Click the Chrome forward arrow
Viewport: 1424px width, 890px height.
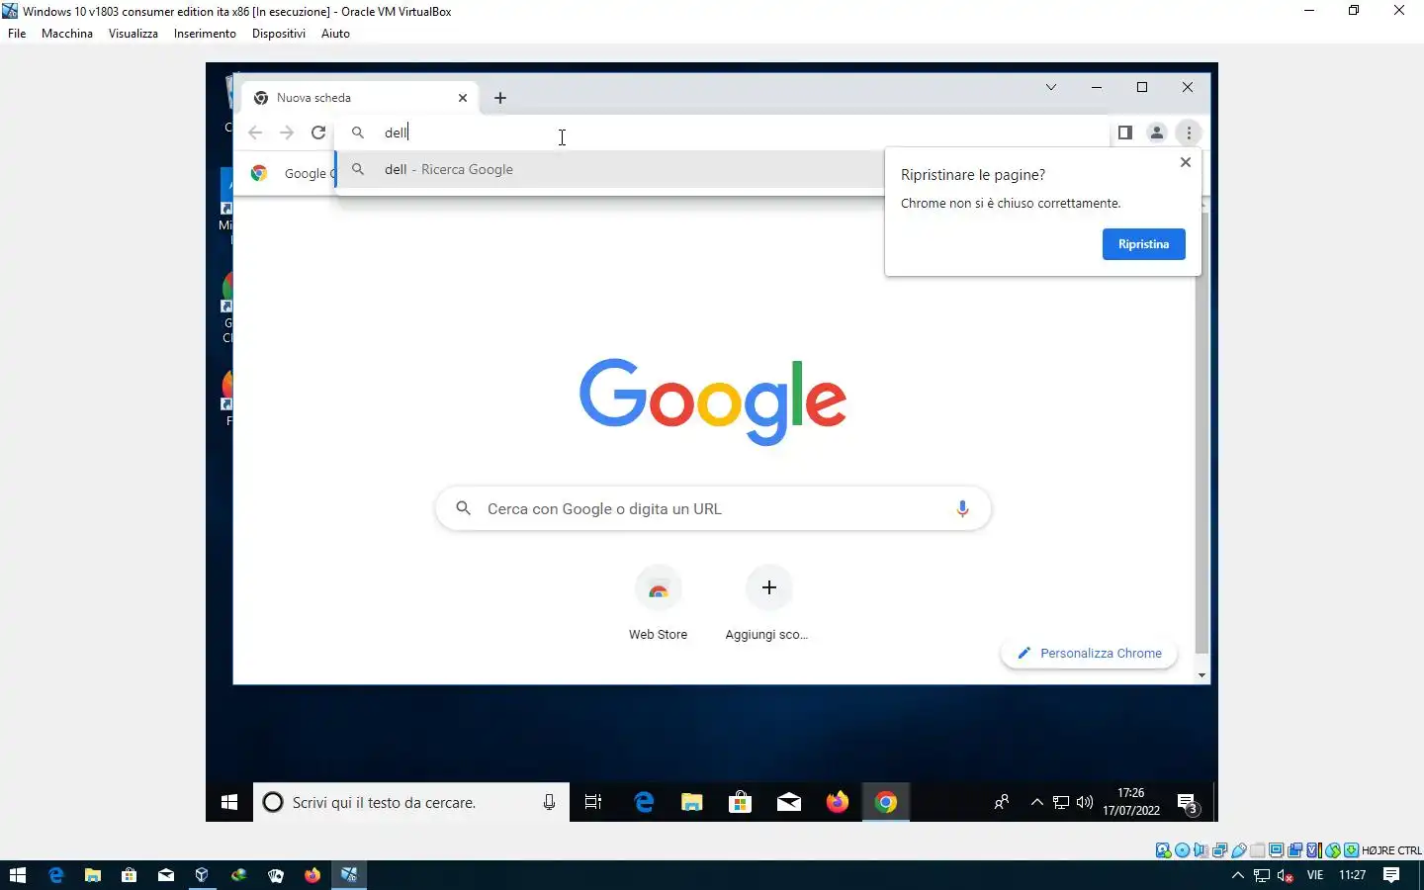point(287,133)
